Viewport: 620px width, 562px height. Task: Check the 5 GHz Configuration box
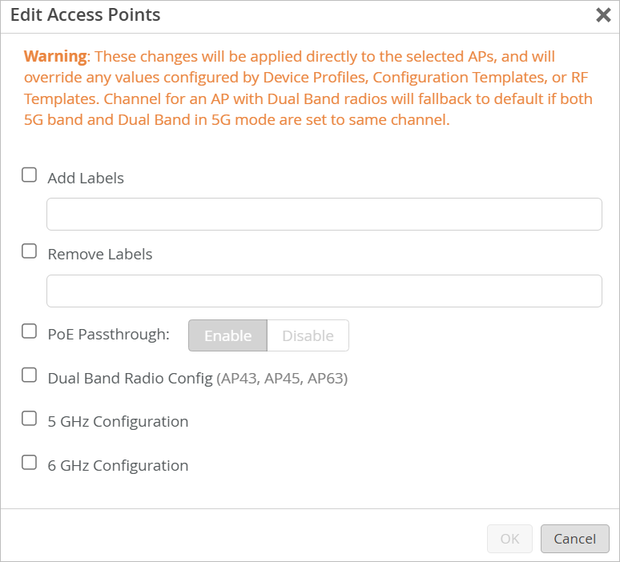pyautogui.click(x=30, y=419)
